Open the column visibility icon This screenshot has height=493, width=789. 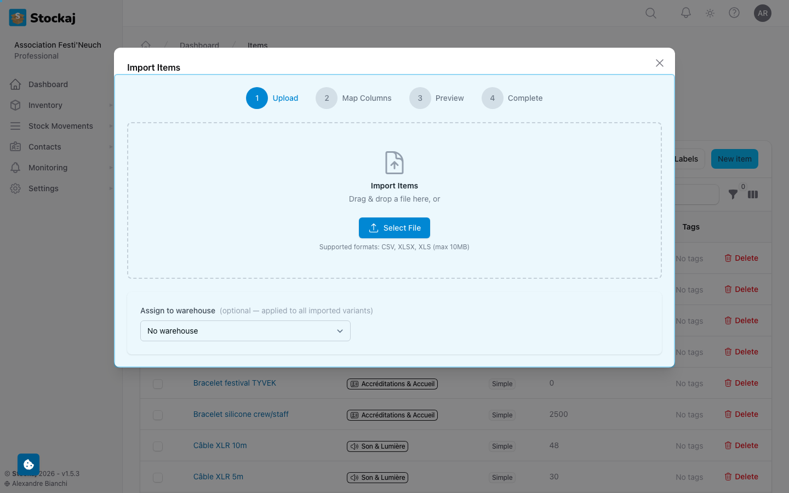753,194
